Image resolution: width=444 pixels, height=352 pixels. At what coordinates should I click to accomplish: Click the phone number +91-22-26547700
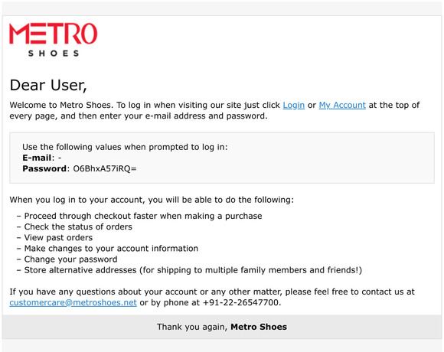[242, 303]
